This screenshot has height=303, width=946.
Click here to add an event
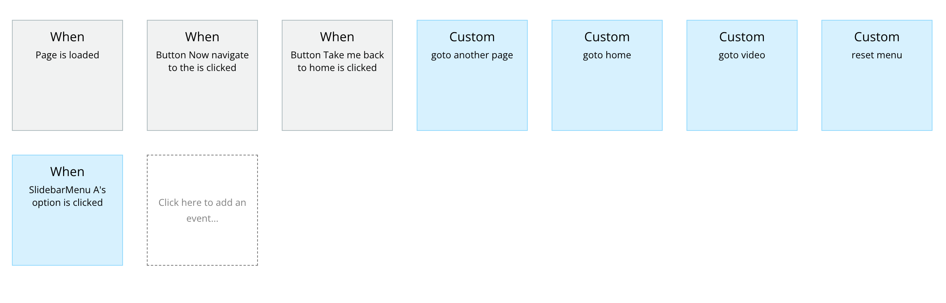(x=202, y=210)
